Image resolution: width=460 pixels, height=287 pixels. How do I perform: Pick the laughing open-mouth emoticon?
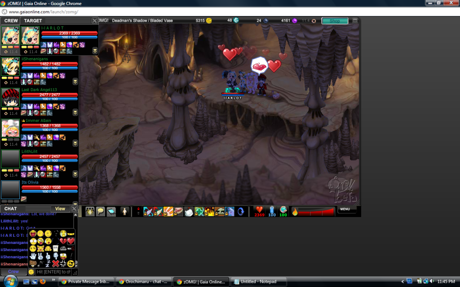tap(33, 233)
